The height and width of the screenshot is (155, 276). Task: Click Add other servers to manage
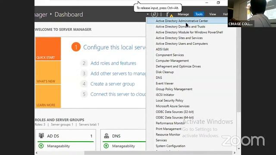coord(118,74)
